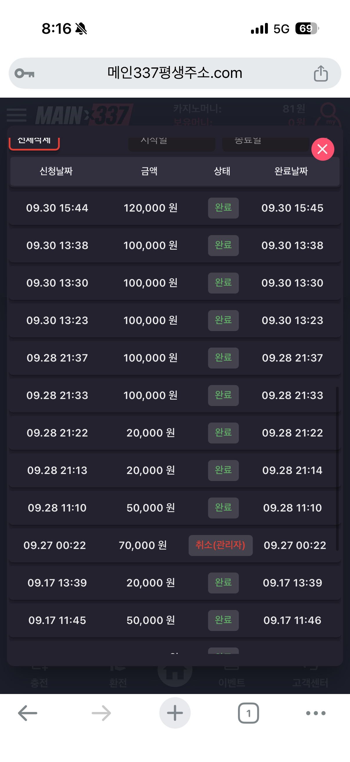Viewport: 350px width, 762px height.
Task: Tap the browser back arrow
Action: 28,713
